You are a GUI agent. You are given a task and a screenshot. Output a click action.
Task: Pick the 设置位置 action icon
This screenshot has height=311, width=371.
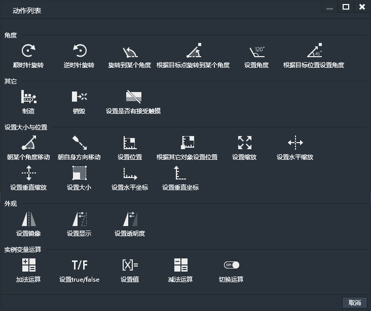pyautogui.click(x=130, y=143)
